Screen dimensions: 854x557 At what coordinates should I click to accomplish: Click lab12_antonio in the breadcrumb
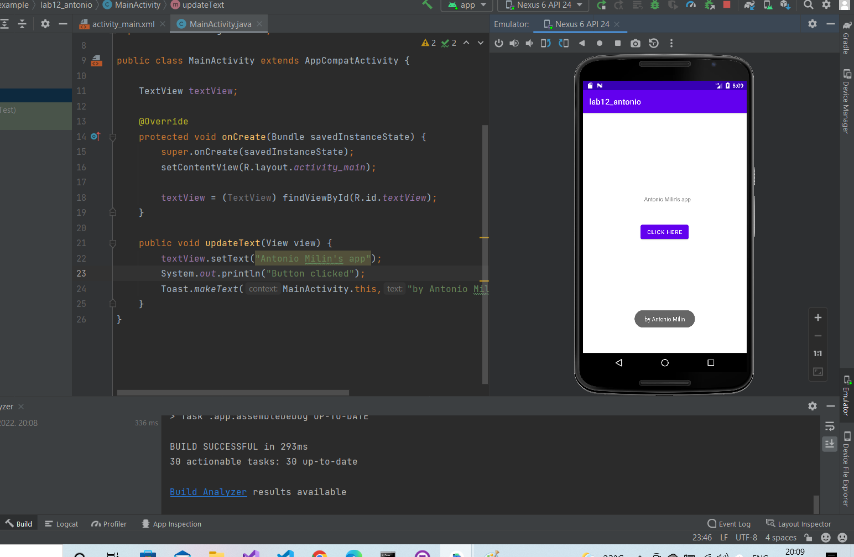(x=66, y=5)
